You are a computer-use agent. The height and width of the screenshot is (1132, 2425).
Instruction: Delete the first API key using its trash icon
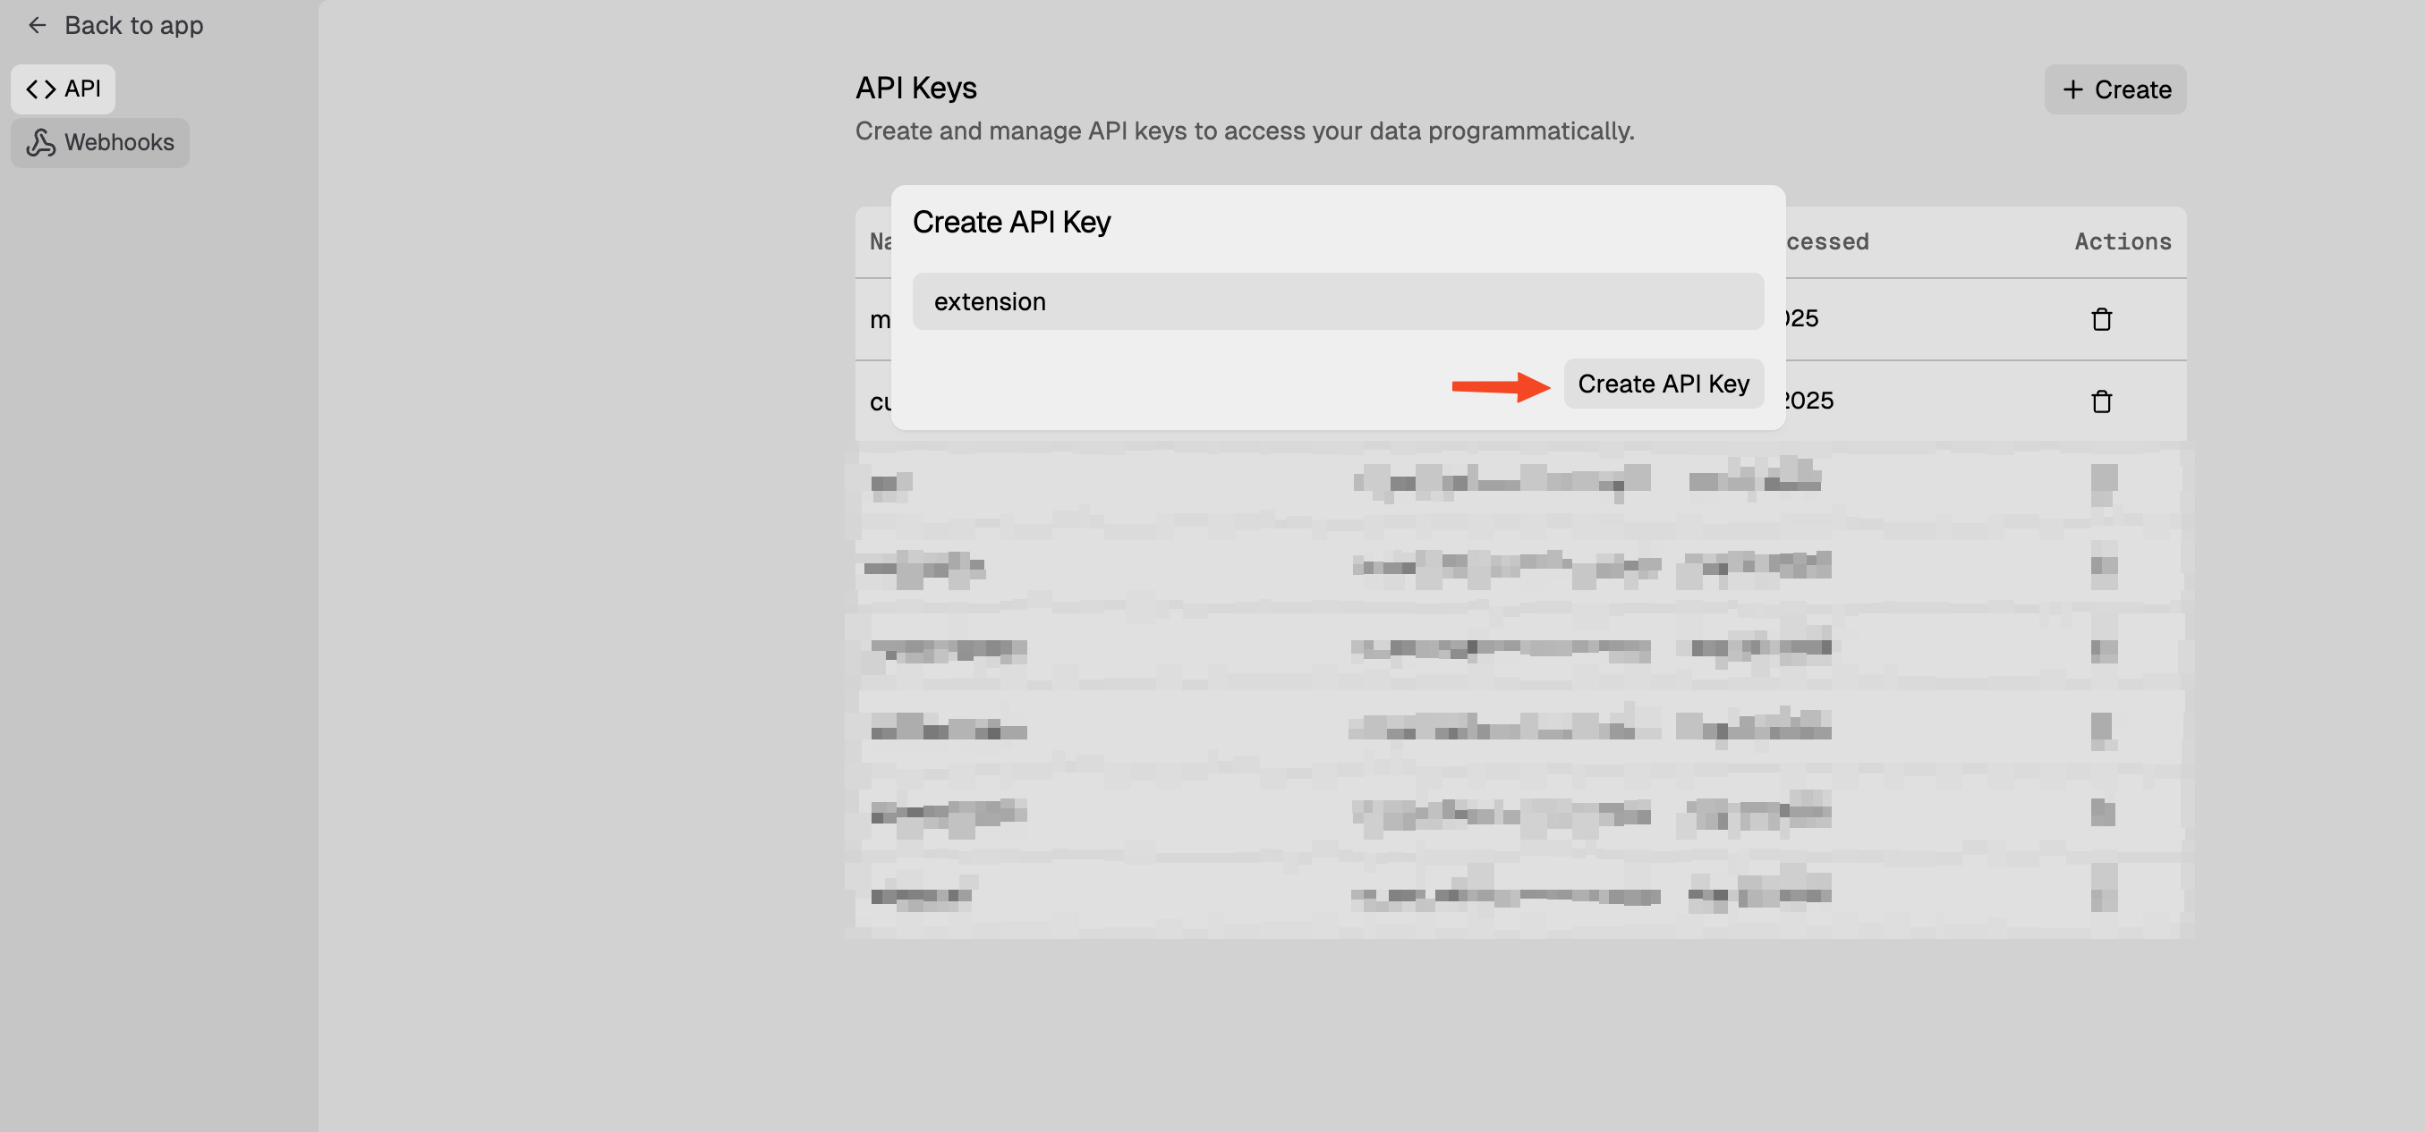(x=2101, y=320)
